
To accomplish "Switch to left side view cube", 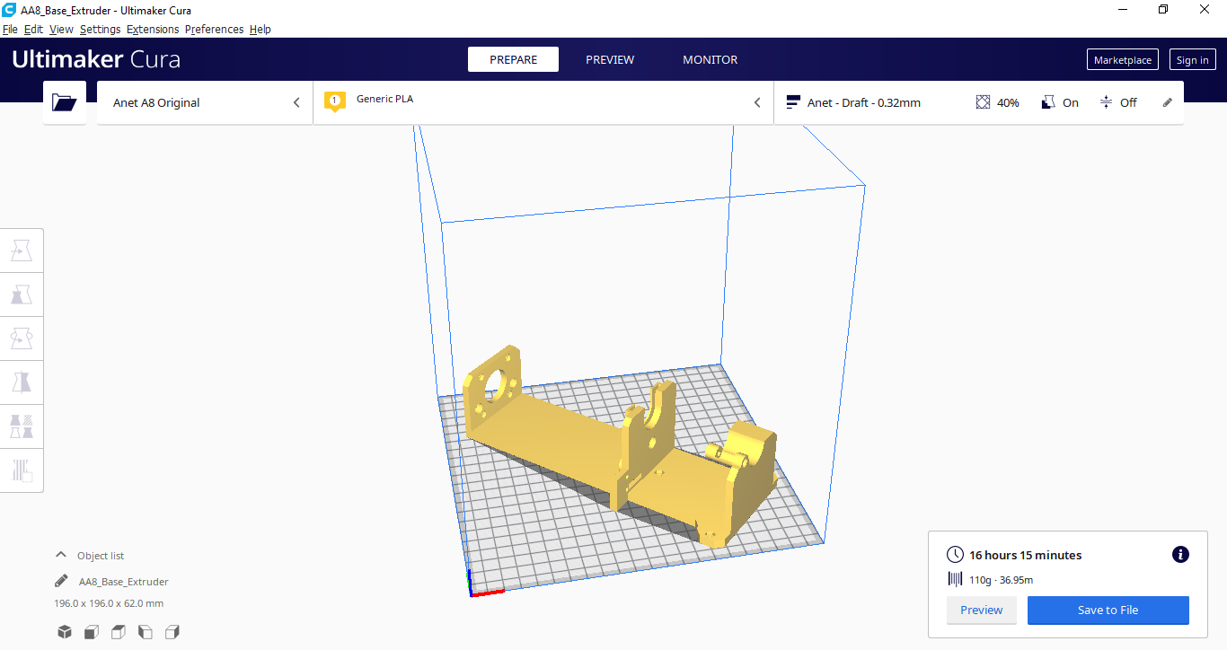I will [146, 632].
